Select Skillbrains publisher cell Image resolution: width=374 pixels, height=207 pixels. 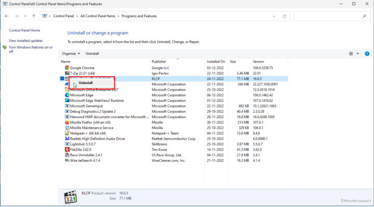pos(159,144)
